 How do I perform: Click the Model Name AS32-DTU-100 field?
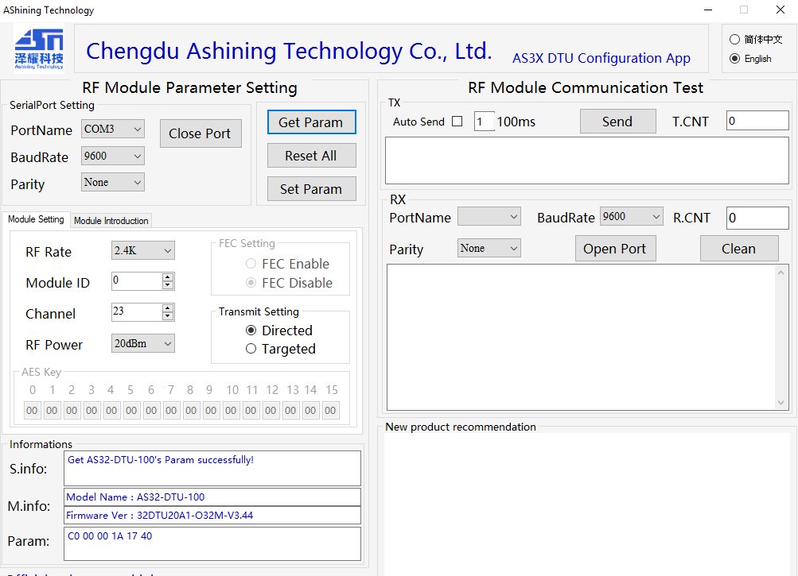(212, 497)
